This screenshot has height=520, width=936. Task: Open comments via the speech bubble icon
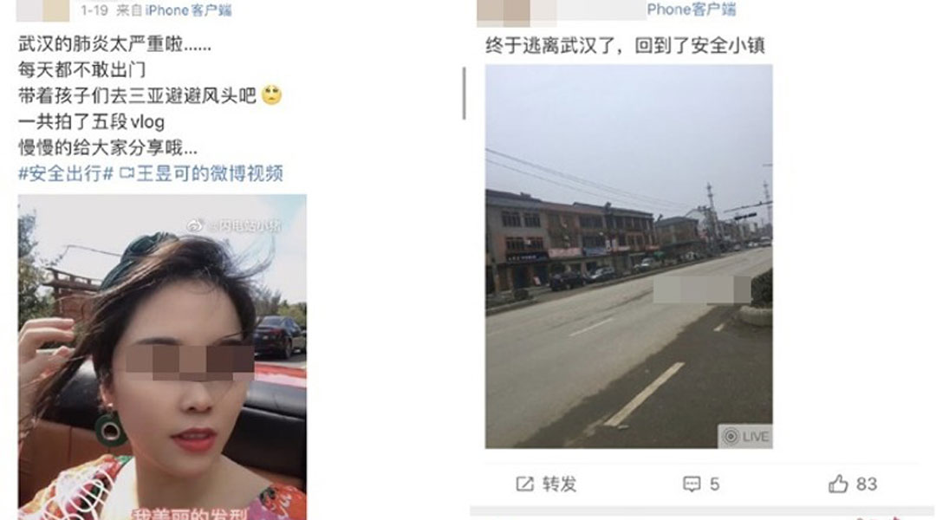pyautogui.click(x=692, y=484)
